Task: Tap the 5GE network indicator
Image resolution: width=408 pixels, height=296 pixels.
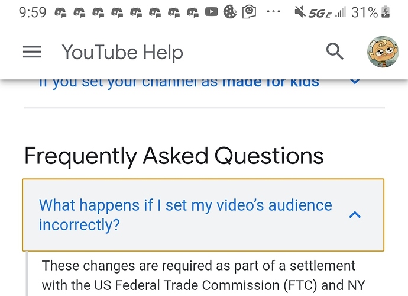Action: [320, 13]
